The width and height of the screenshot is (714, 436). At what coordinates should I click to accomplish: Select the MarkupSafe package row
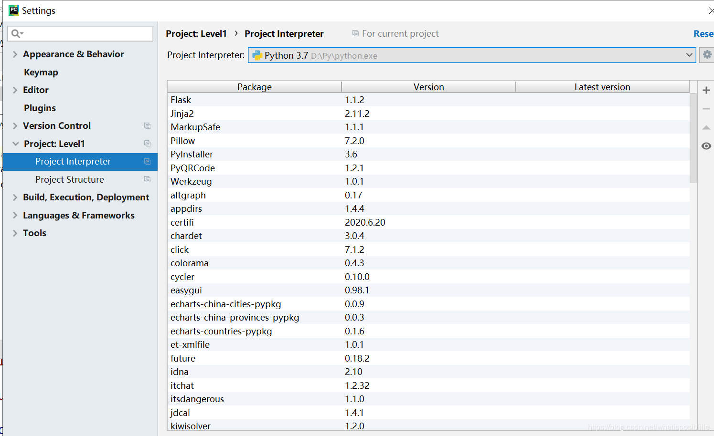pos(428,127)
